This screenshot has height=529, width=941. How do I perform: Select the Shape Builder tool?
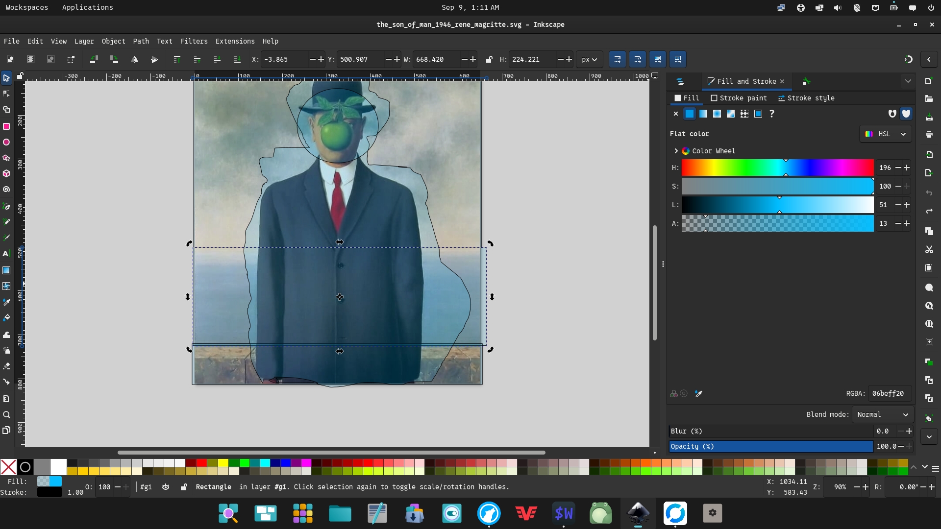point(6,110)
